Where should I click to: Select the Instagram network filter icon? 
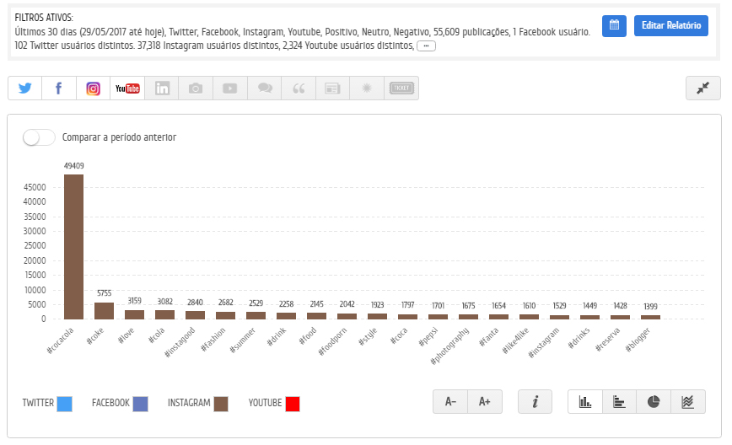(x=93, y=88)
